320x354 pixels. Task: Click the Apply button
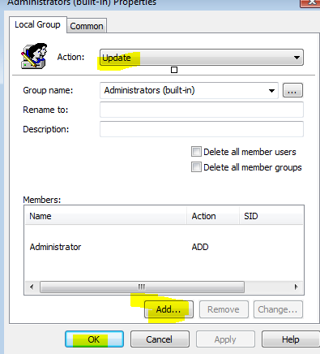[225, 339]
